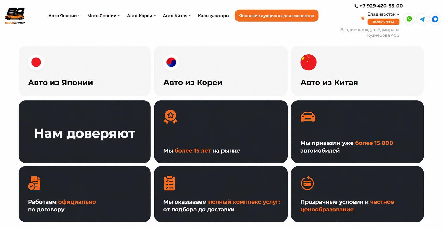This screenshot has width=445, height=229.
Task: Open Авто Китая menu item
Action: [x=175, y=16]
